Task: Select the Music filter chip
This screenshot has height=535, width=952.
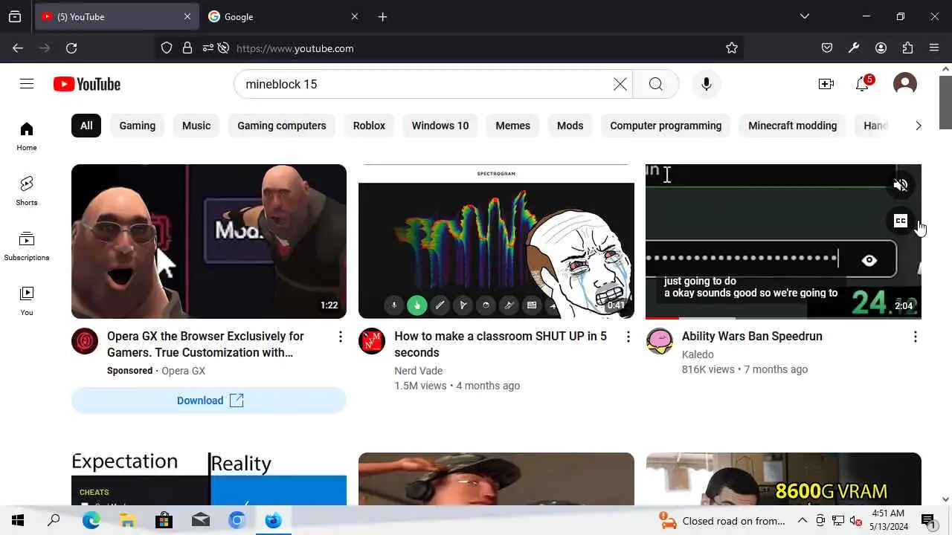Action: pos(196,126)
